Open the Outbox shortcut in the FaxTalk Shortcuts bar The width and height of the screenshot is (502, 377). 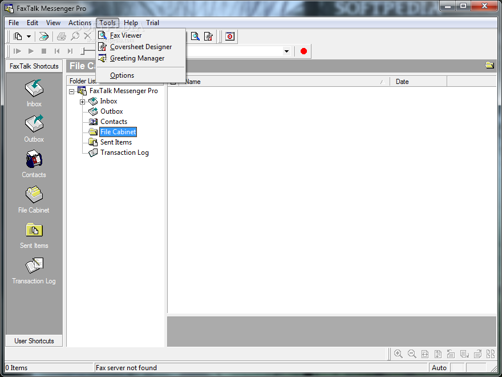pos(34,129)
